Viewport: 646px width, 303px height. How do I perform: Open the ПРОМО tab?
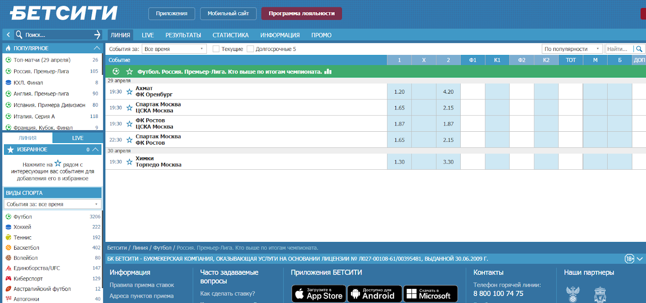[x=321, y=35]
